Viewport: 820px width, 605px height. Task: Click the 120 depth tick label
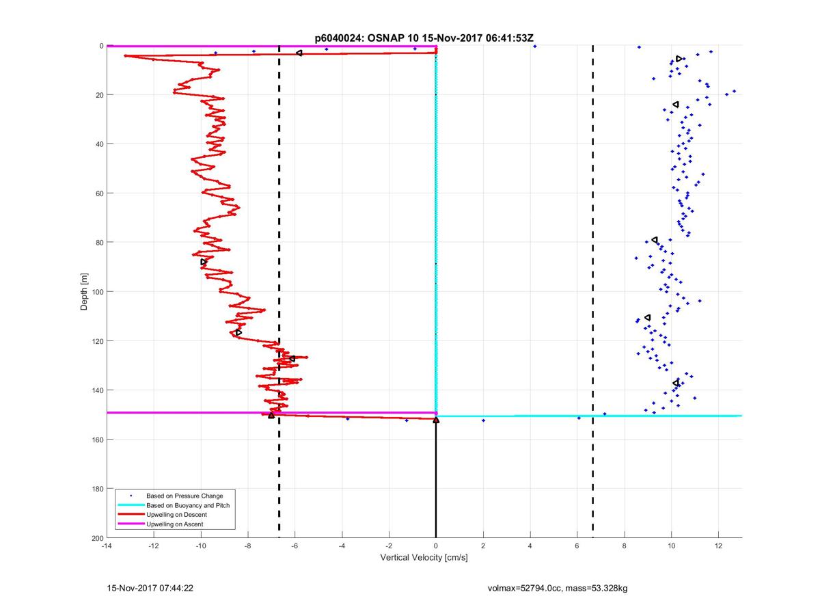pyautogui.click(x=97, y=341)
